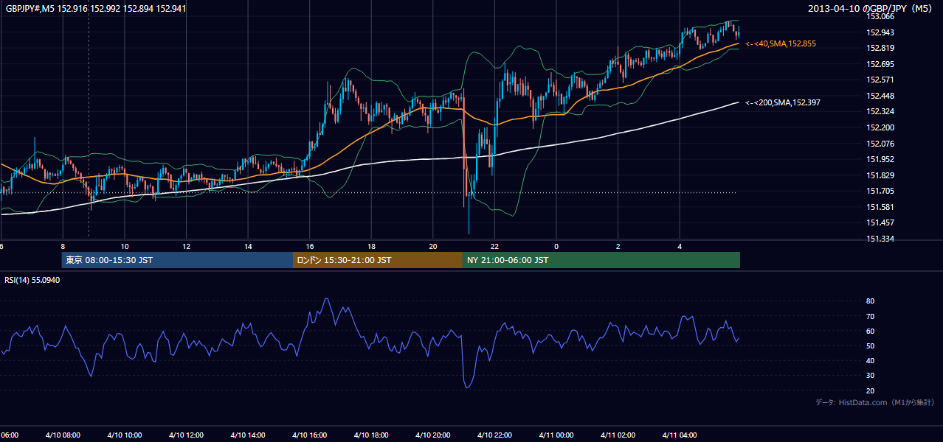943x442 pixels.
Task: Click RSI scale value 60
Action: click(x=870, y=331)
